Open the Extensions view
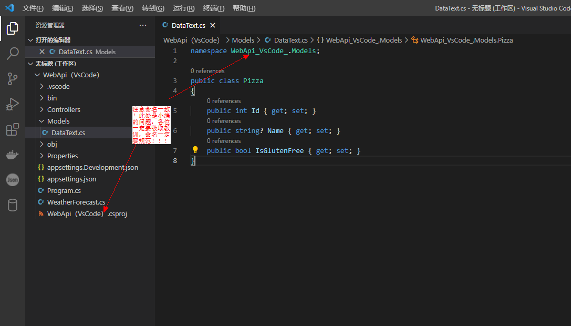This screenshot has width=571, height=326. (12, 129)
